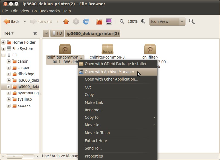The image size is (220, 160).
Task: Choose Open with Archive Manager
Action: tap(118, 72)
